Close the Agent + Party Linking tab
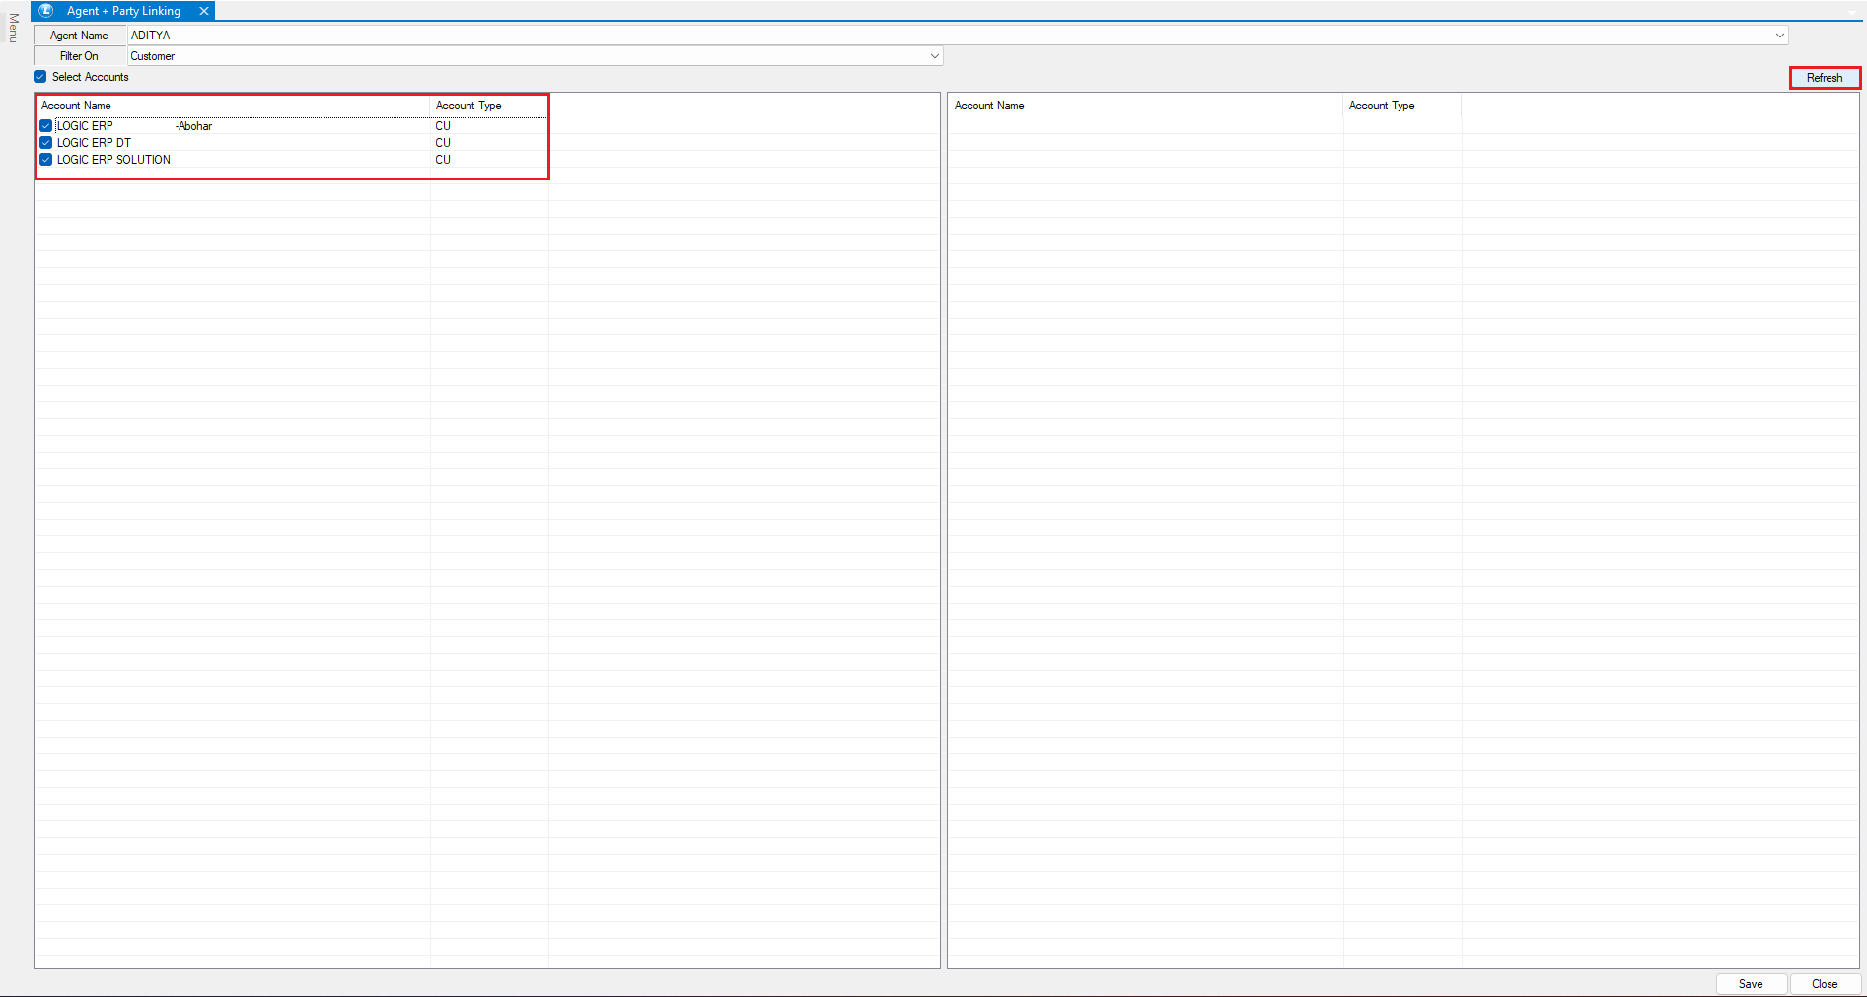The height and width of the screenshot is (997, 1867). pos(204,11)
